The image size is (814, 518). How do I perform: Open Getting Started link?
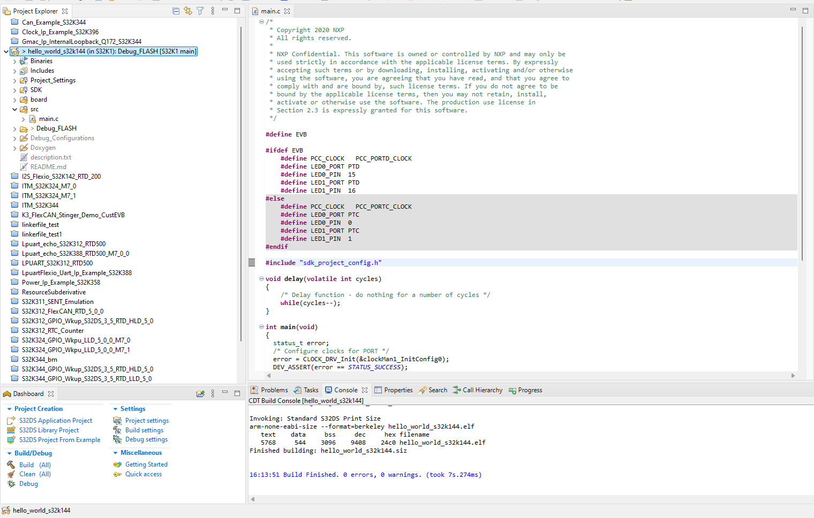tap(147, 464)
